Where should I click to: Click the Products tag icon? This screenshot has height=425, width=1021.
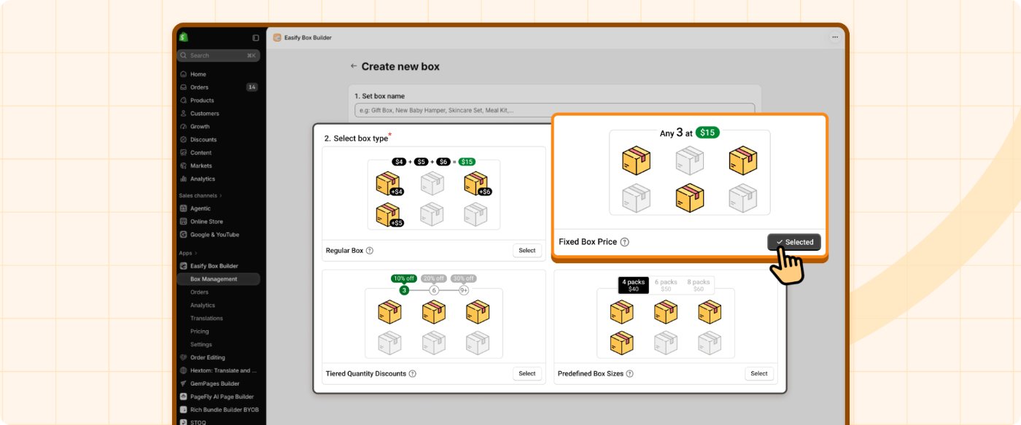[x=184, y=101]
